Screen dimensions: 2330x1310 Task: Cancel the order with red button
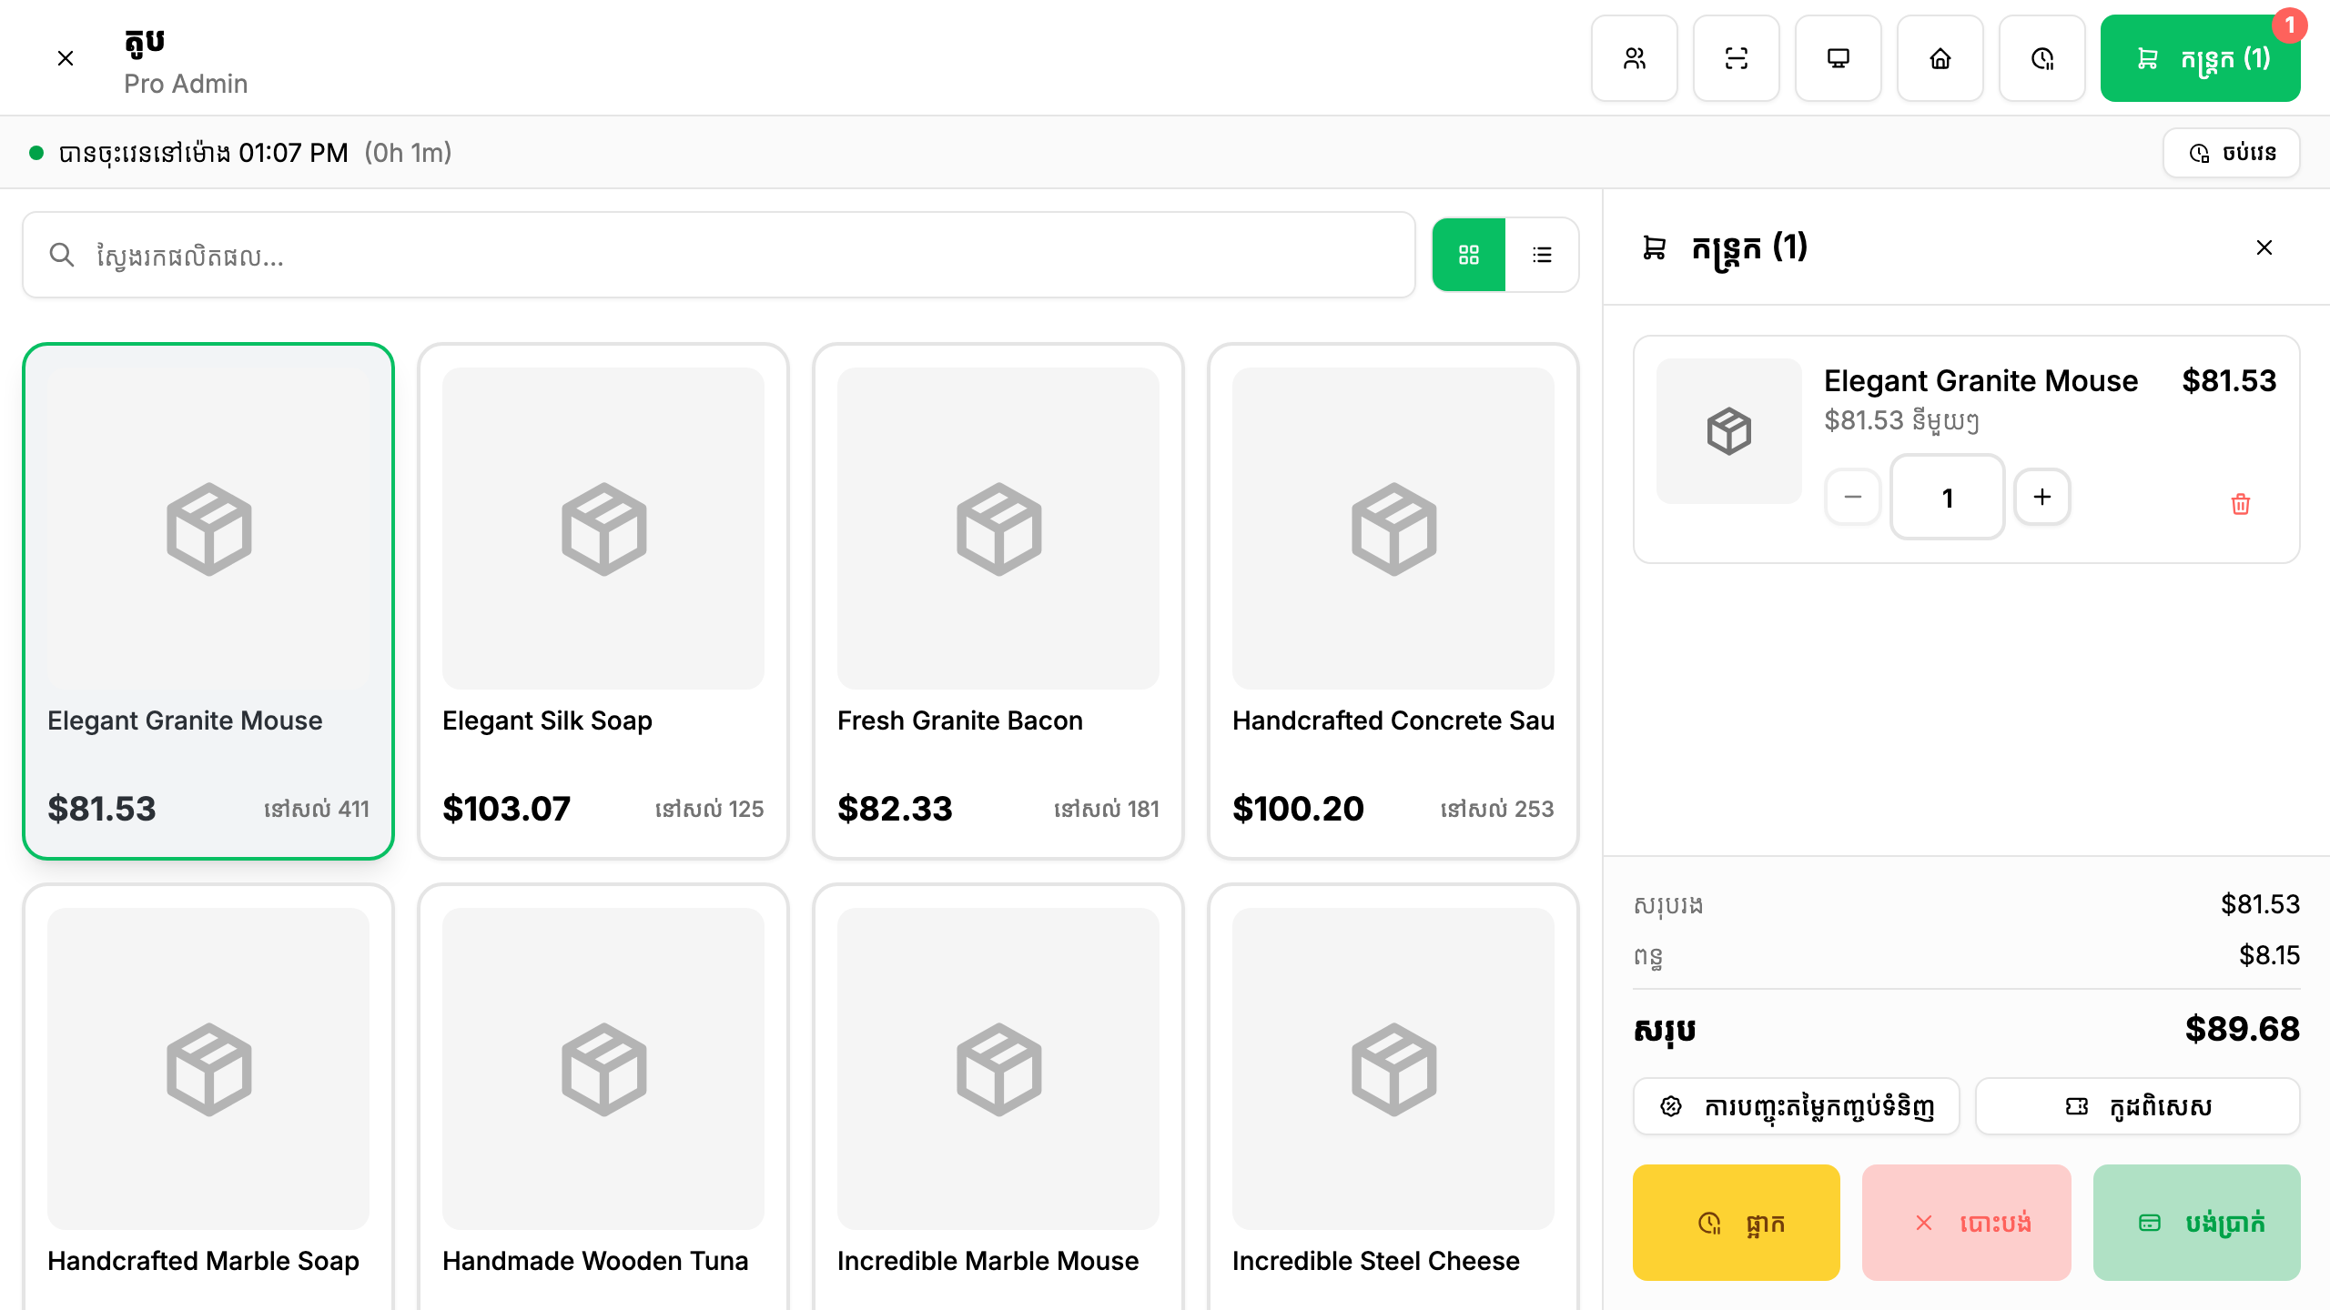1967,1223
